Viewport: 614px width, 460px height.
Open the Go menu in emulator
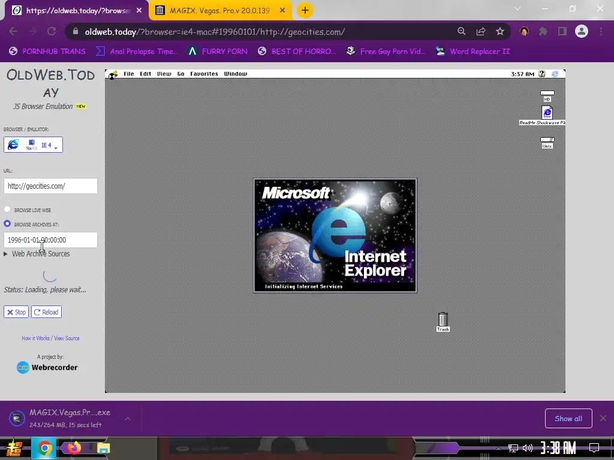point(181,74)
